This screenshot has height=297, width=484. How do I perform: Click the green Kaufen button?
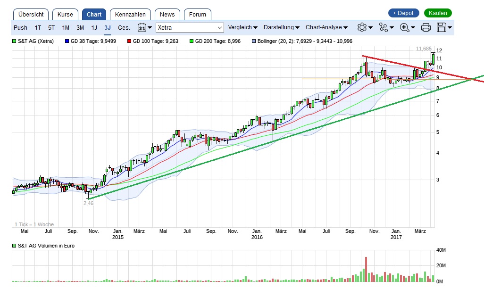point(438,13)
